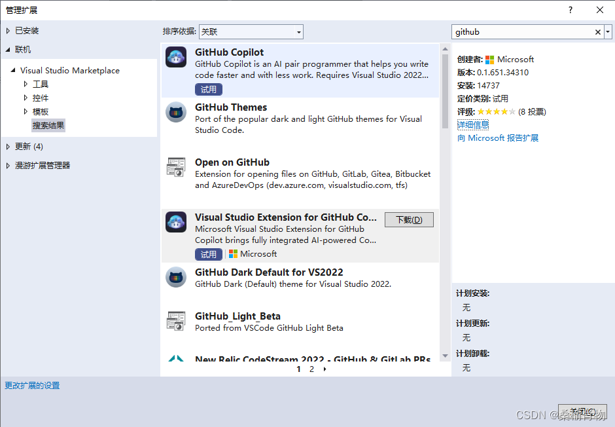615x427 pixels.
Task: Click the 向 Microsoft 报告扩展 link
Action: [x=498, y=138]
